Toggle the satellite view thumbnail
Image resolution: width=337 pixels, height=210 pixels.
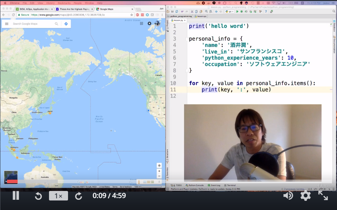[11, 177]
